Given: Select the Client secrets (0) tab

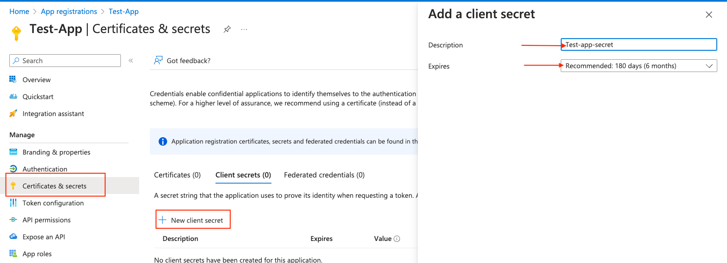Looking at the screenshot, I should [243, 175].
